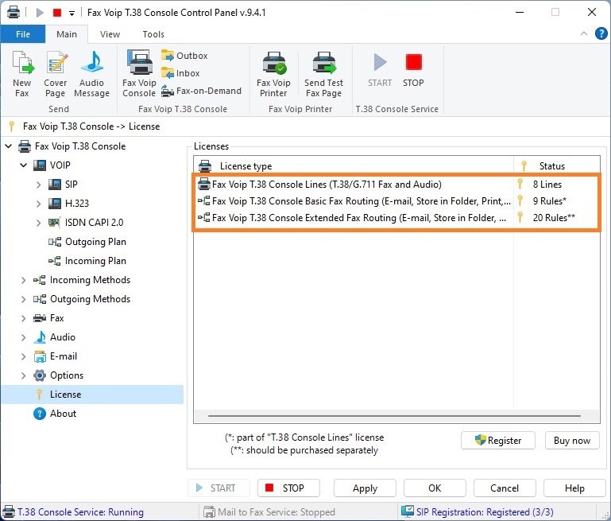
Task: Click the E-mail icon in tree
Action: [x=40, y=356]
